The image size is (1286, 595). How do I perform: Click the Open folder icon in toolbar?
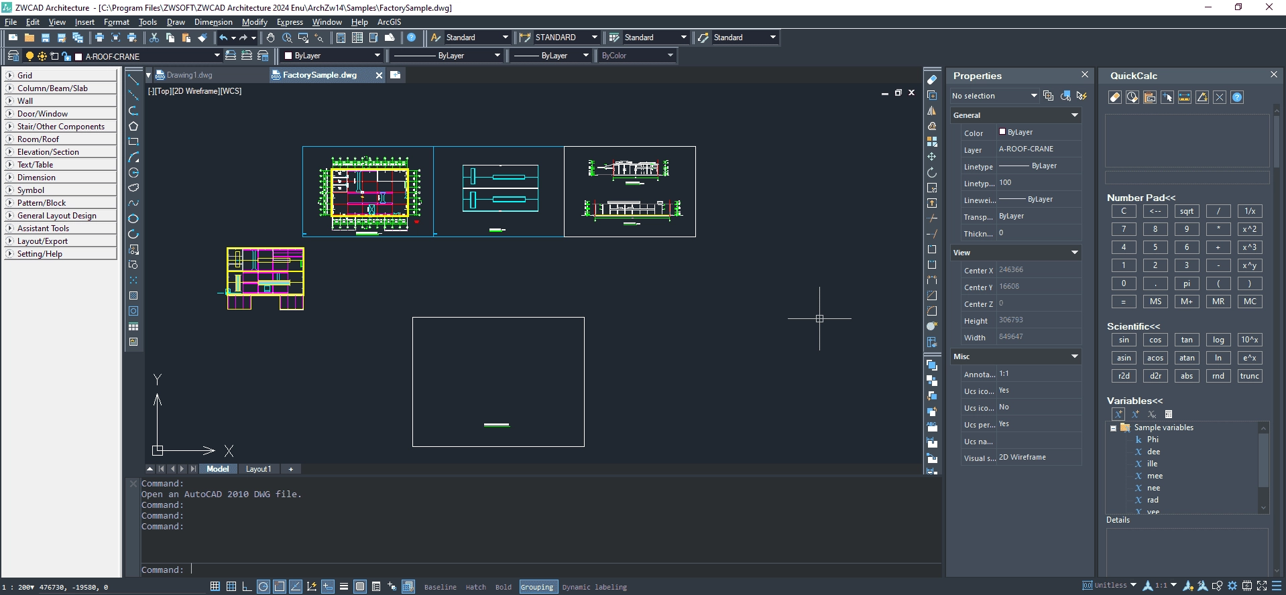pyautogui.click(x=29, y=38)
